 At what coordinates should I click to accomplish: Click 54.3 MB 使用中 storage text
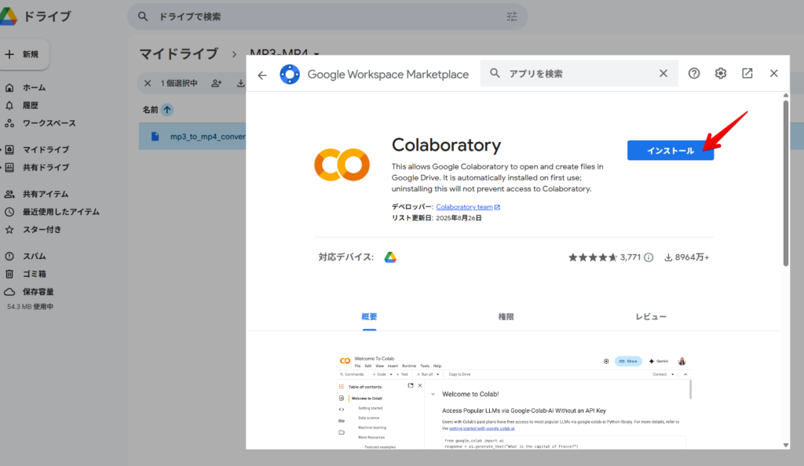pos(31,307)
